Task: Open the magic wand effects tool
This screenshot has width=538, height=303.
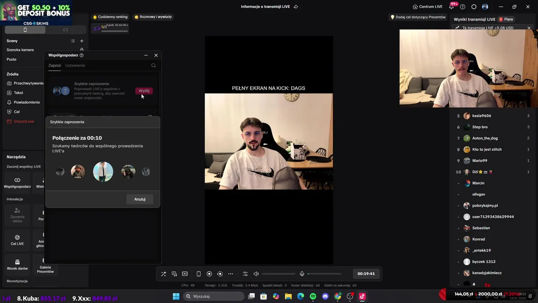Action: click(x=164, y=274)
